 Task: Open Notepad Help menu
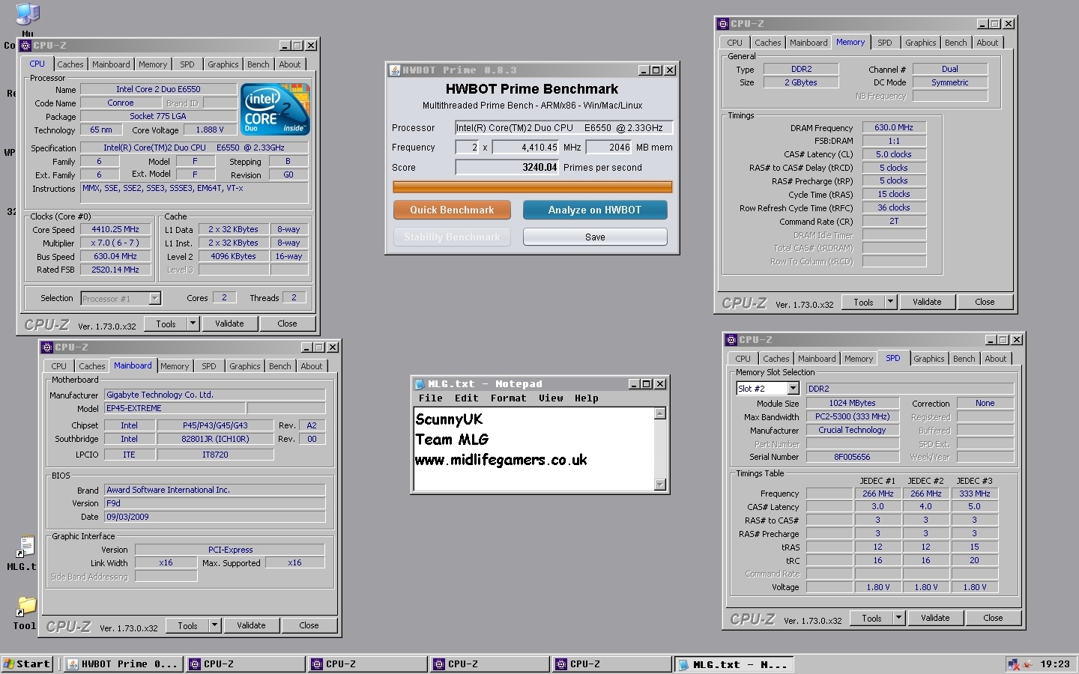(587, 398)
